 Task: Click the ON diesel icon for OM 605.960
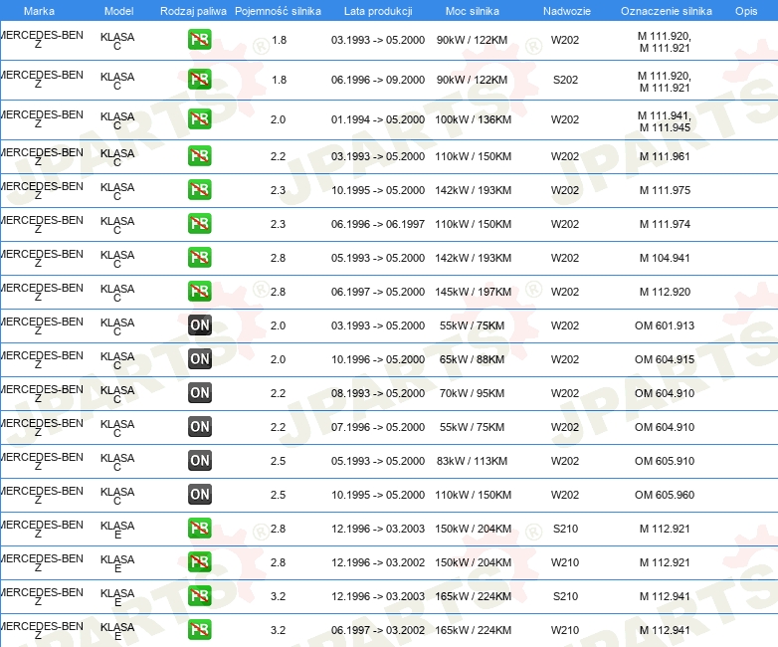click(200, 495)
